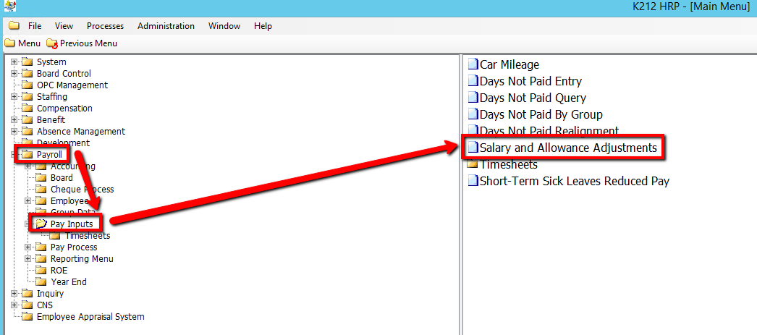Expand the Inquiry tree node
Viewport: 757px width, 335px height.
tap(14, 294)
